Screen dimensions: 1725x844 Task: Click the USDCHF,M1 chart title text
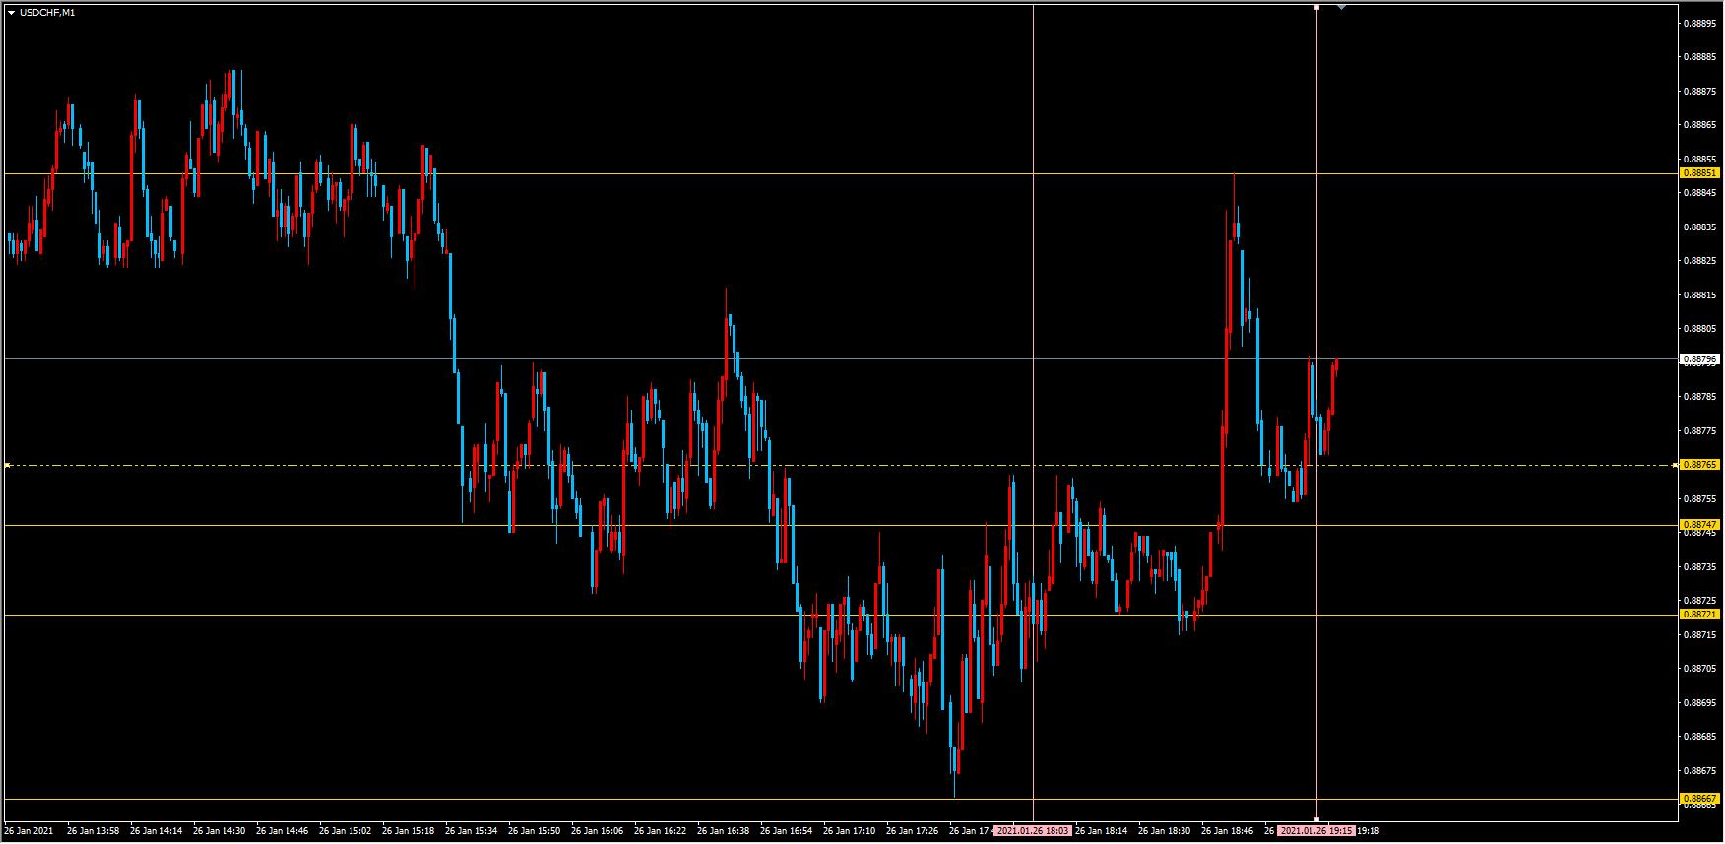coord(46,13)
